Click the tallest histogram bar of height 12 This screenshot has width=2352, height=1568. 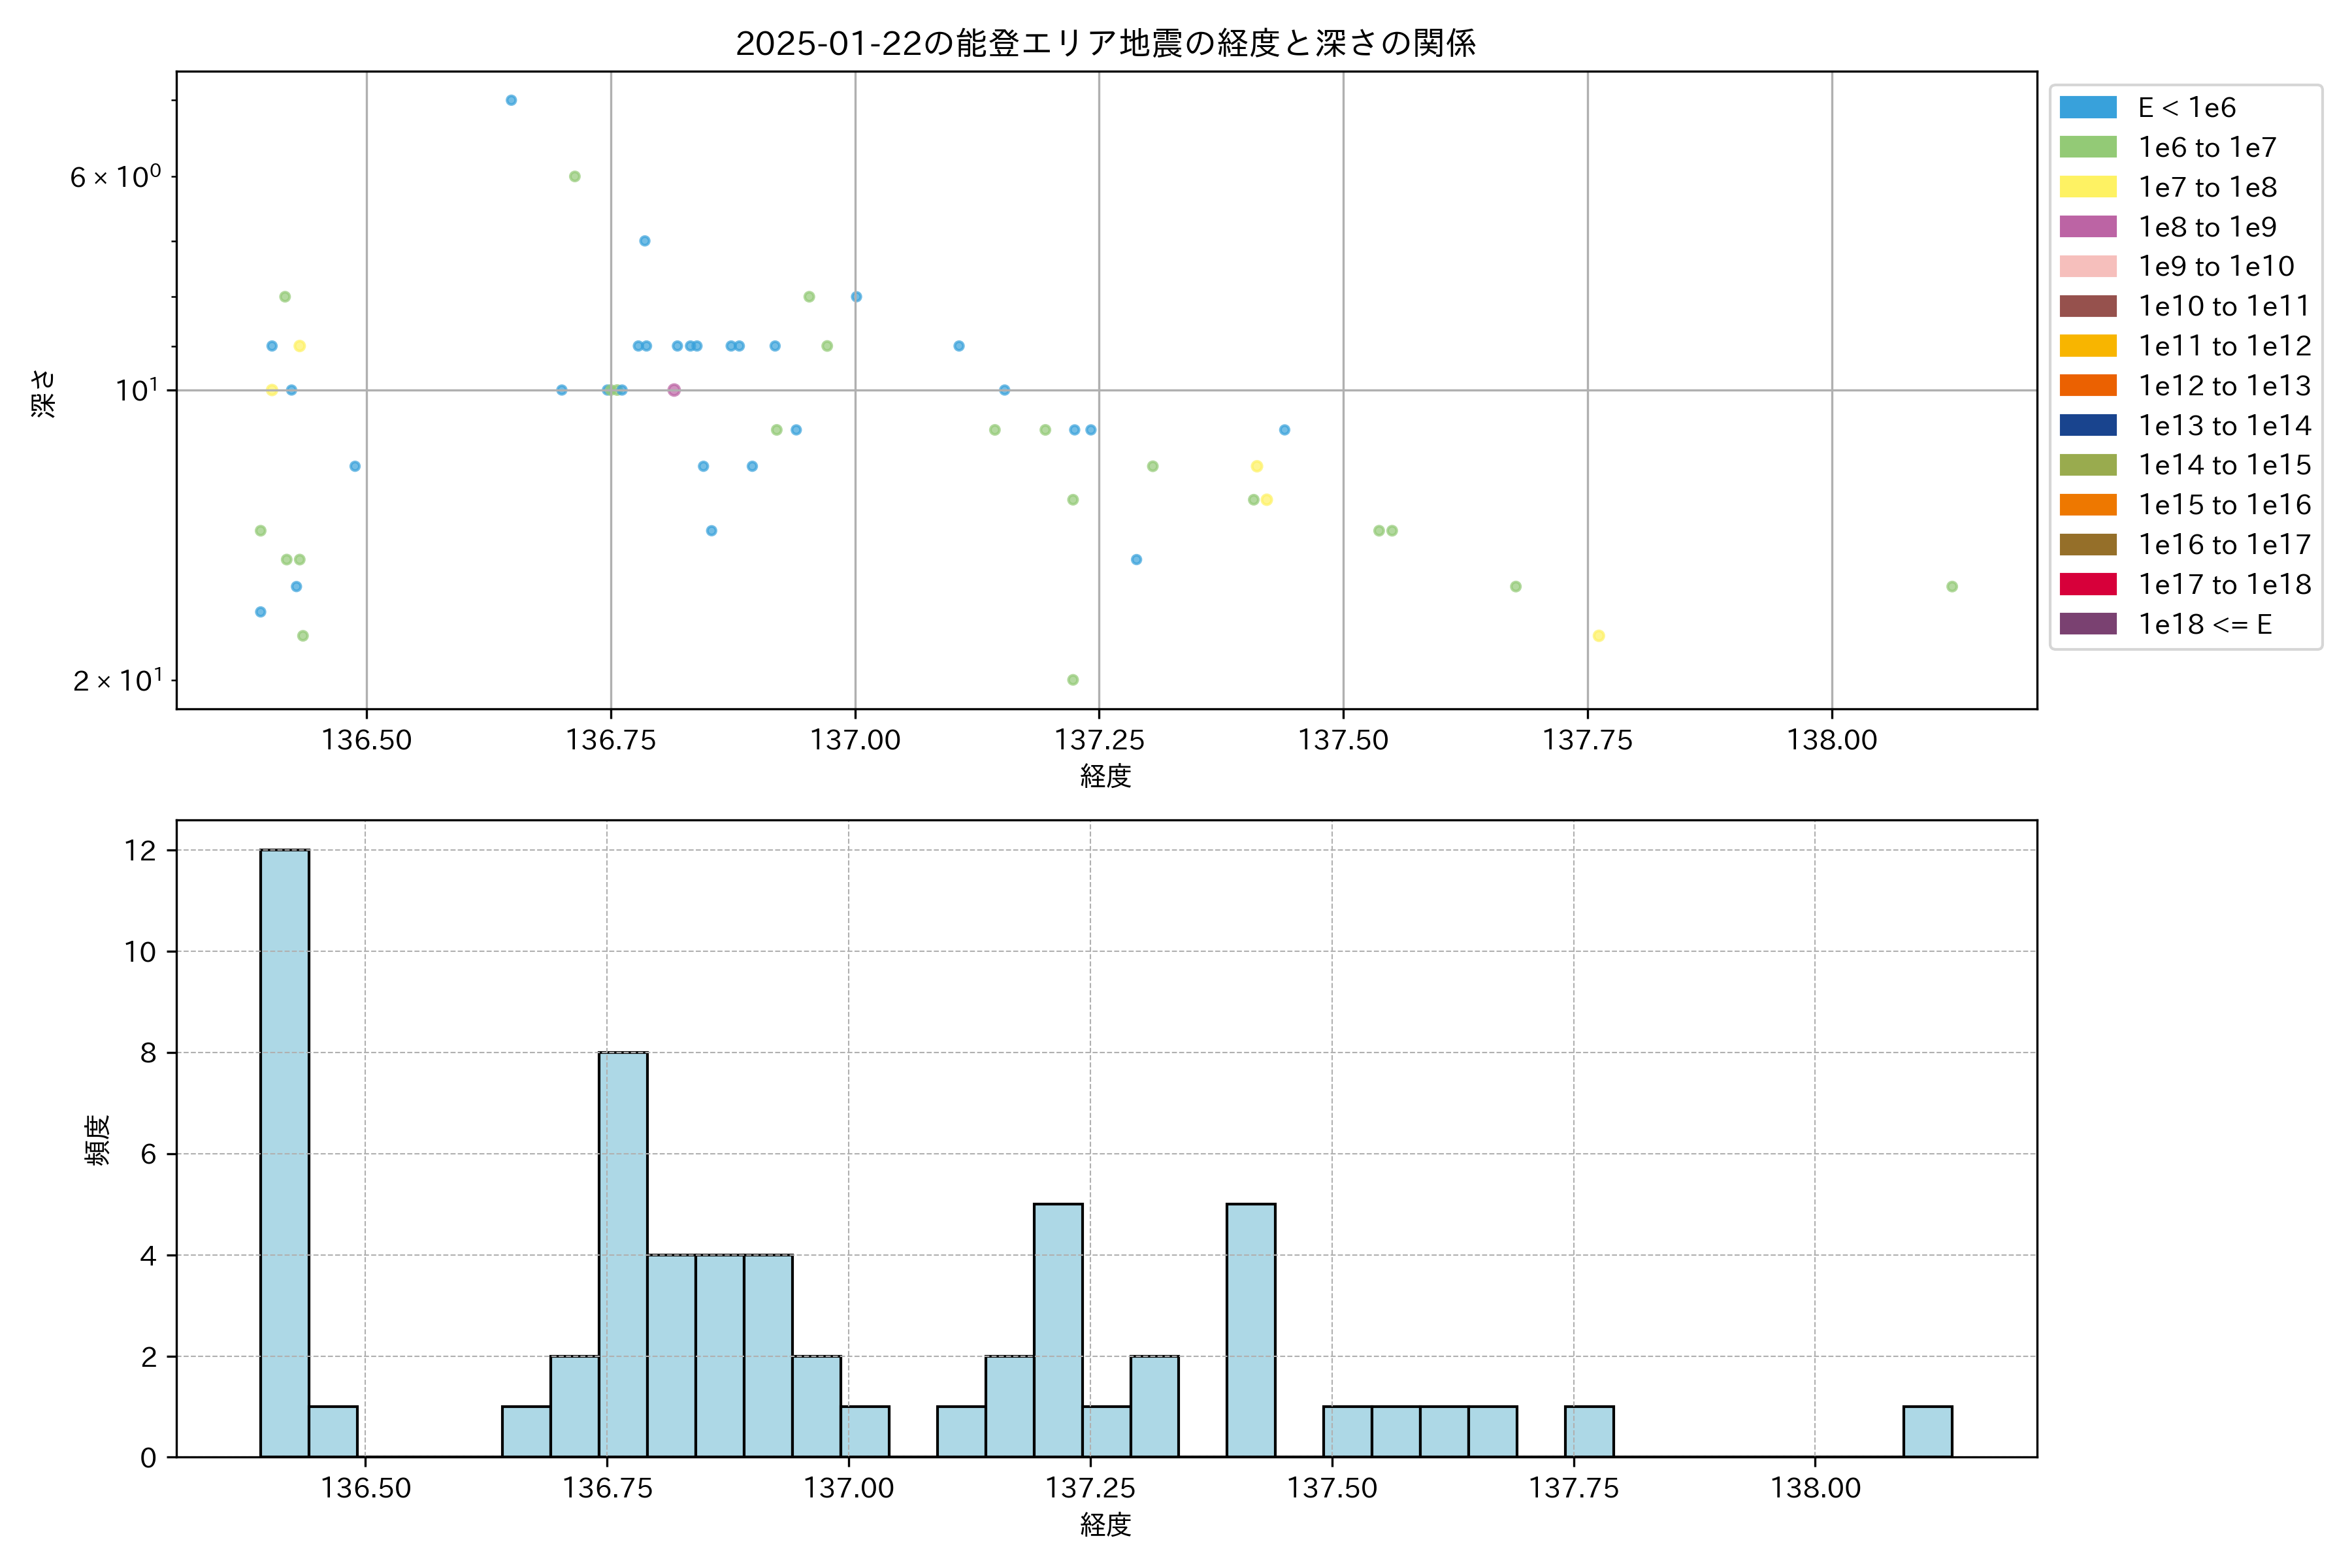[x=284, y=1152]
